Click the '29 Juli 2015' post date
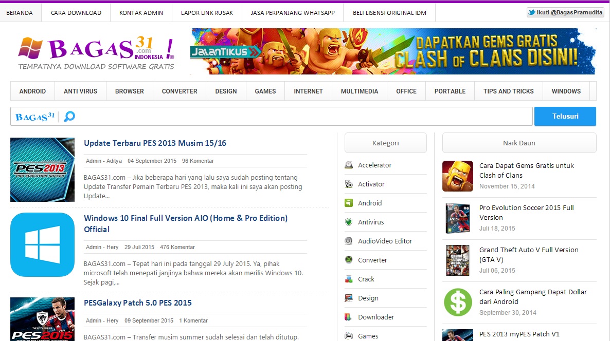This screenshot has width=610, height=341. (139, 247)
